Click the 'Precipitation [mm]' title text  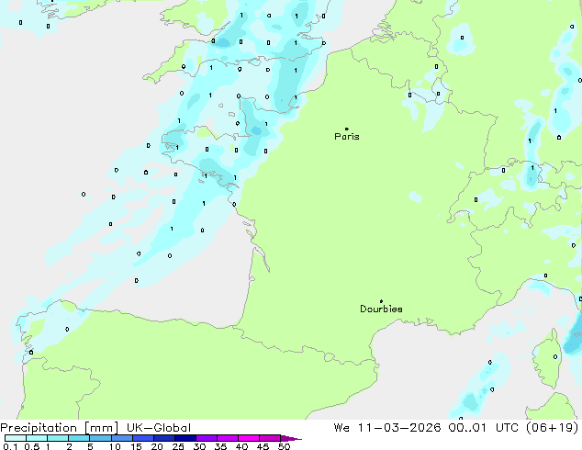(x=60, y=428)
